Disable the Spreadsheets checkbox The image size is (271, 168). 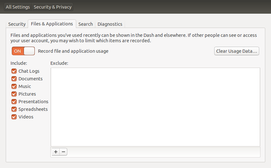coord(14,109)
